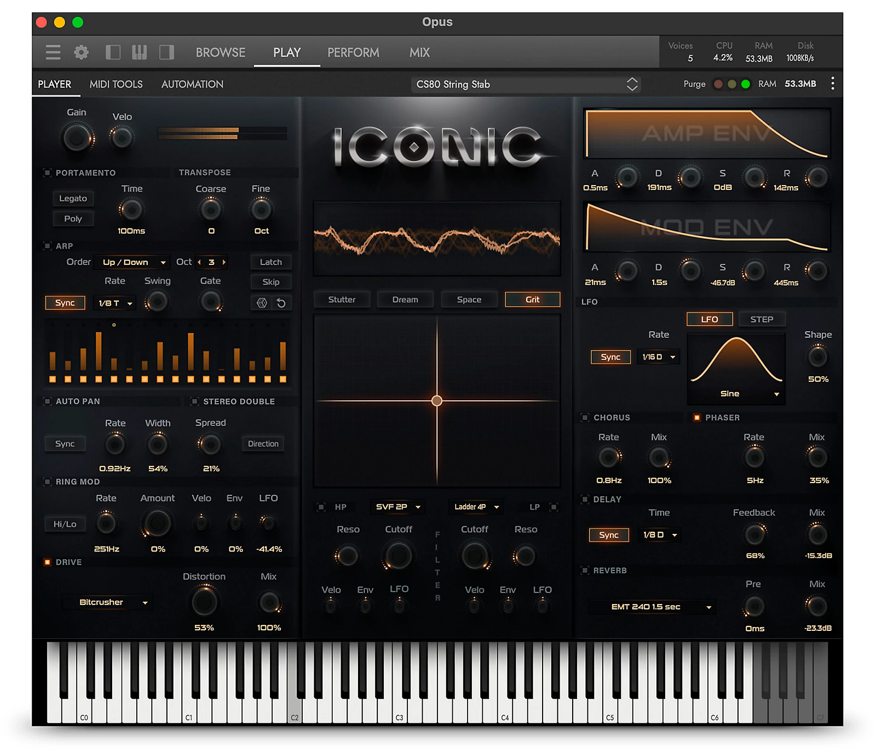Screen dimensions: 876x754
Task: Open ARP Rate 1/8 T dropdown
Action: [115, 303]
